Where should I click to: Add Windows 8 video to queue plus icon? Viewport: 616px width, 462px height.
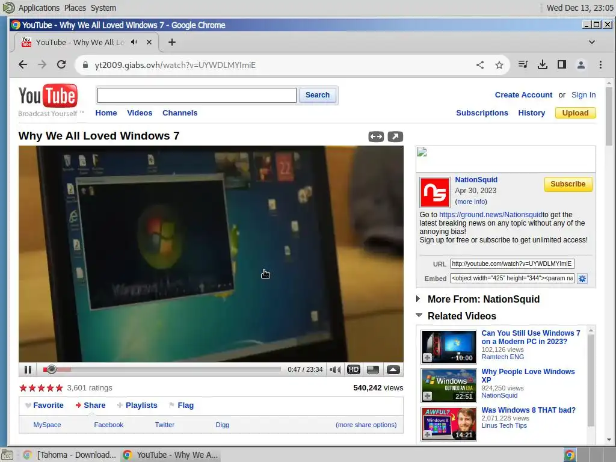[428, 434]
